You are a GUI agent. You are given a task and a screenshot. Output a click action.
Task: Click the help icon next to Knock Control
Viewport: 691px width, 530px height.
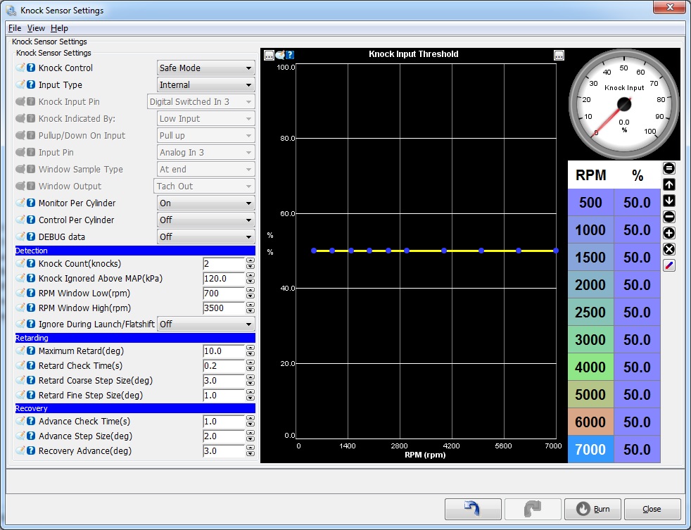click(31, 68)
